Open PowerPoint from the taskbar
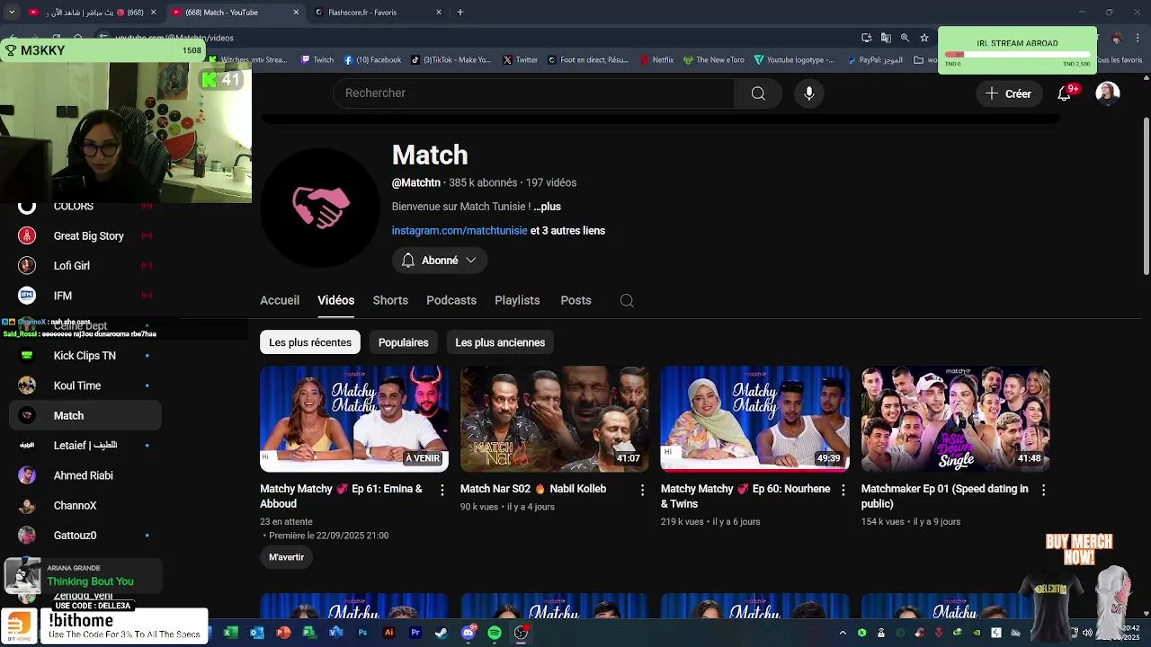Image resolution: width=1151 pixels, height=647 pixels. pyautogui.click(x=283, y=633)
